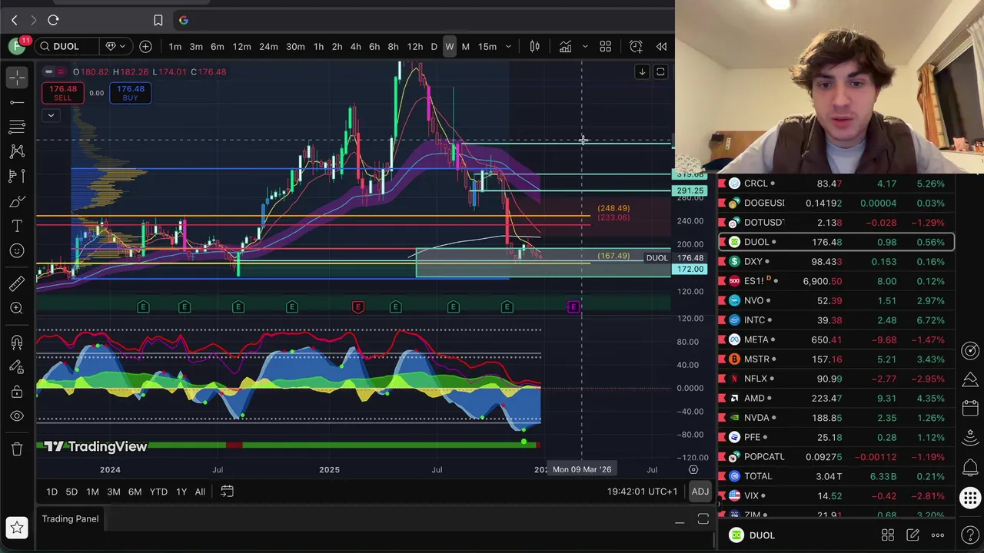Select the YTD date range

click(x=158, y=492)
